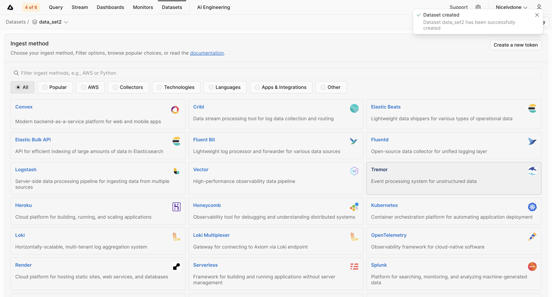Click the Support link
The width and height of the screenshot is (552, 297).
(459, 7)
